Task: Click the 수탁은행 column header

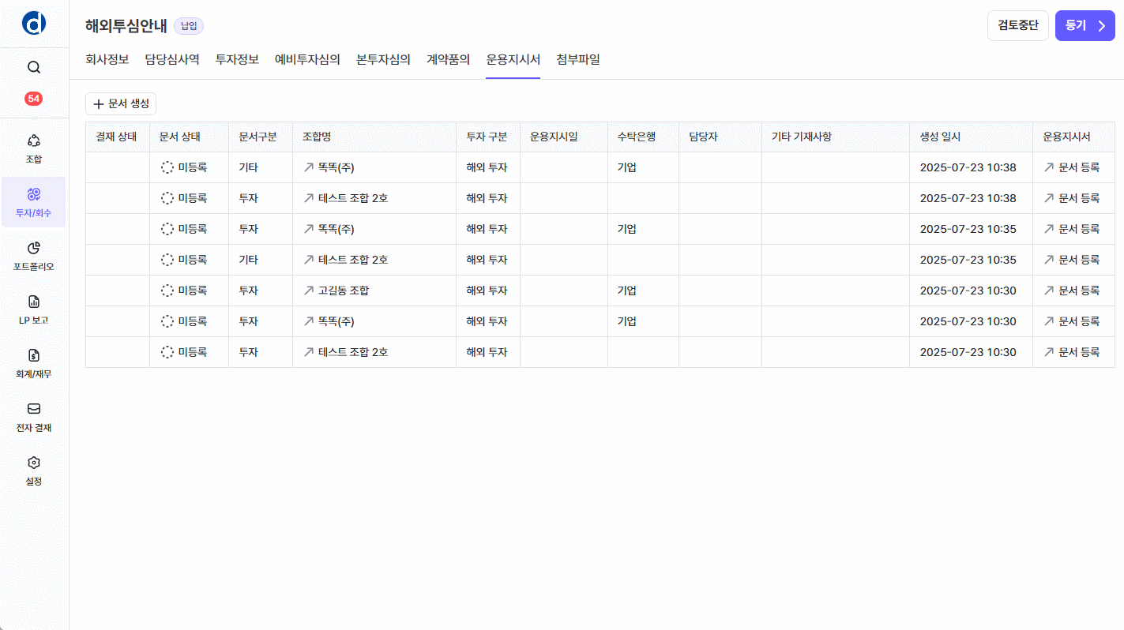Action: point(643,137)
